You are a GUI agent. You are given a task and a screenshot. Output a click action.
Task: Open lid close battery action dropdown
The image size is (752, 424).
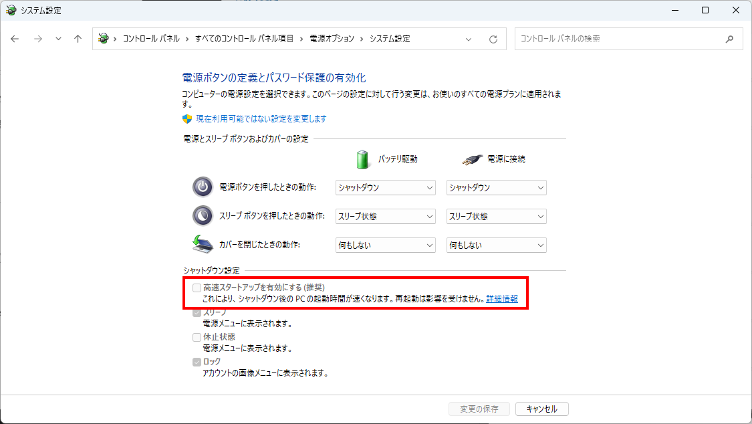point(385,245)
